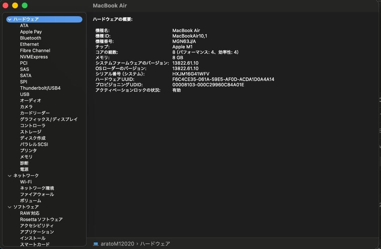Select メモリ in the sidebar list
Image resolution: width=381 pixels, height=249 pixels.
click(x=26, y=157)
